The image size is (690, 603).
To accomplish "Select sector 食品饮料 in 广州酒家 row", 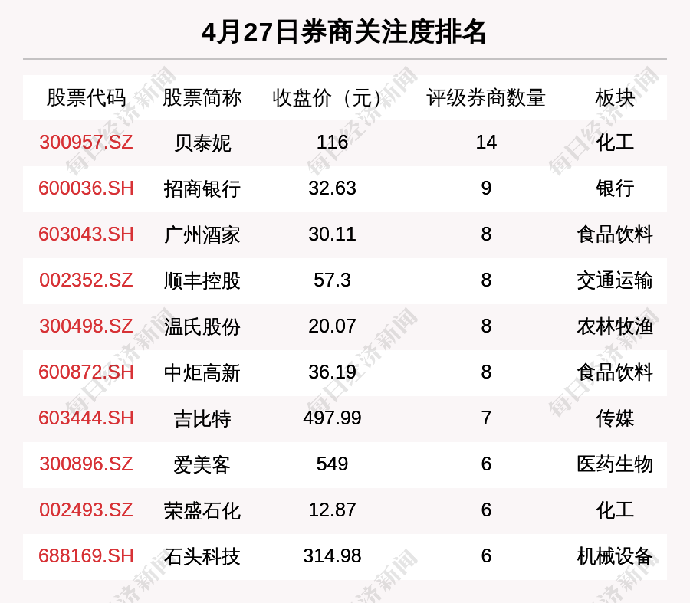I will (x=615, y=234).
